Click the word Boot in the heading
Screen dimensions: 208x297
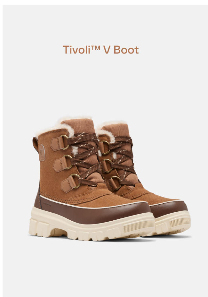(126, 50)
